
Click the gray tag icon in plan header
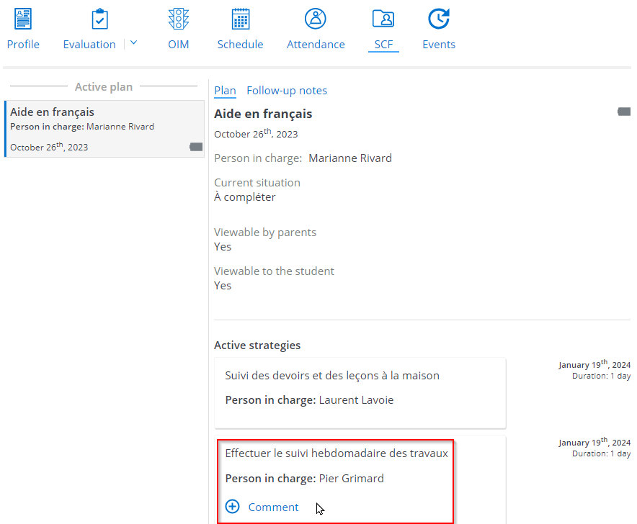tap(624, 112)
